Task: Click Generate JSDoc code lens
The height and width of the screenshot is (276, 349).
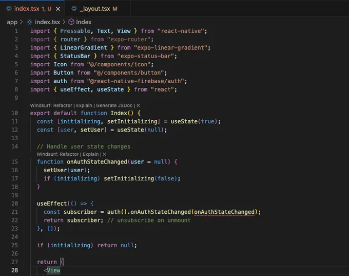Action: 114,105
